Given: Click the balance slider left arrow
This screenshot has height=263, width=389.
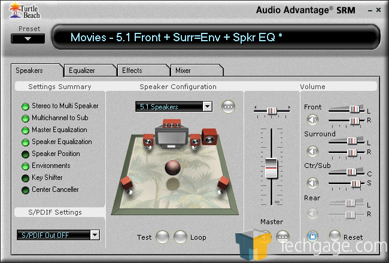Looking at the screenshot, I should (x=256, y=108).
